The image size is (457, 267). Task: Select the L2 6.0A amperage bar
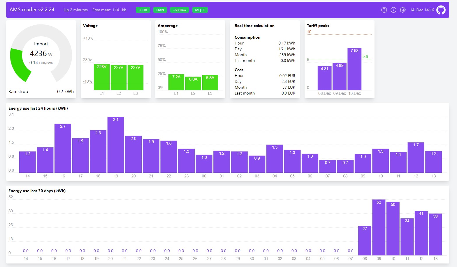click(193, 83)
